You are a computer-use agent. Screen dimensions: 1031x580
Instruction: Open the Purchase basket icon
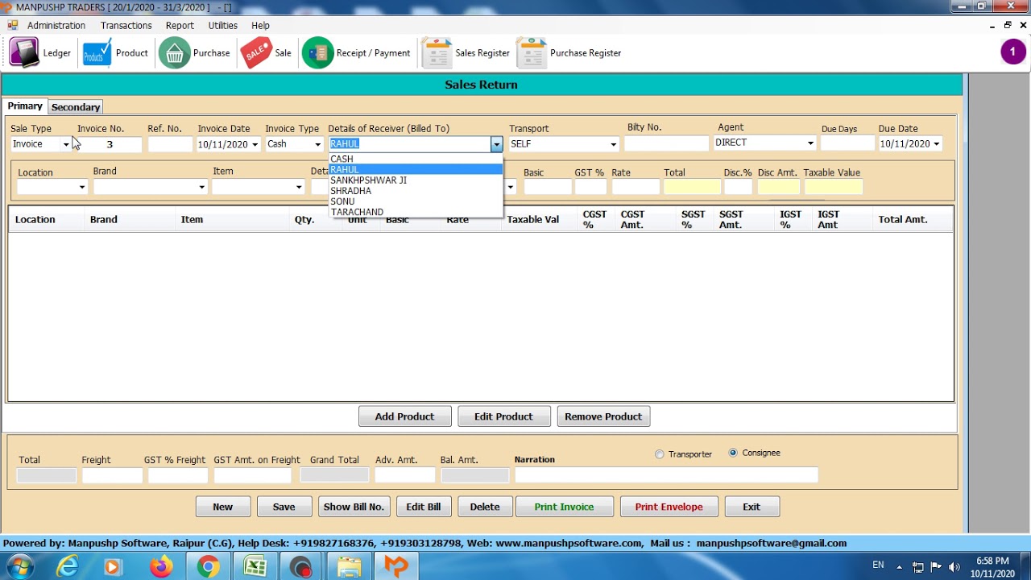pos(174,53)
